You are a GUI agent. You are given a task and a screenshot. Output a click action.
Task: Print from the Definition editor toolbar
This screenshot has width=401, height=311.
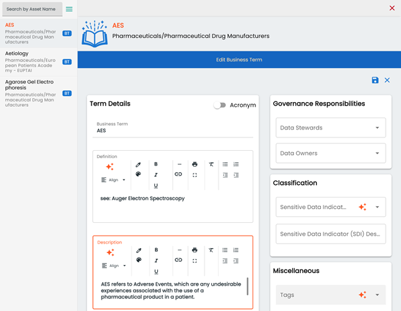(194, 164)
